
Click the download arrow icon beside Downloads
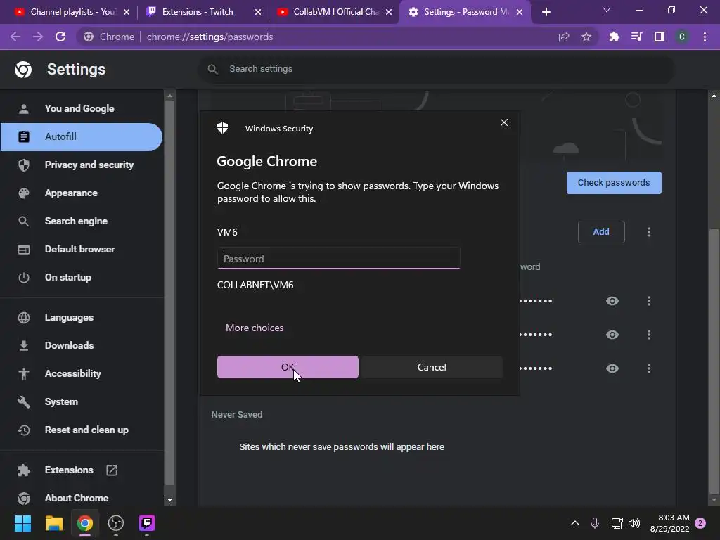coord(23,345)
